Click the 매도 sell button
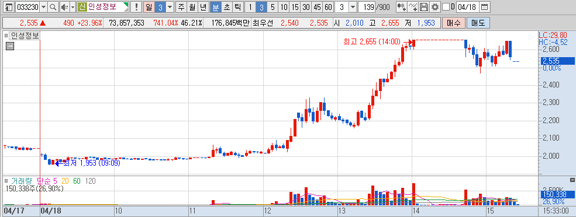 [x=478, y=23]
